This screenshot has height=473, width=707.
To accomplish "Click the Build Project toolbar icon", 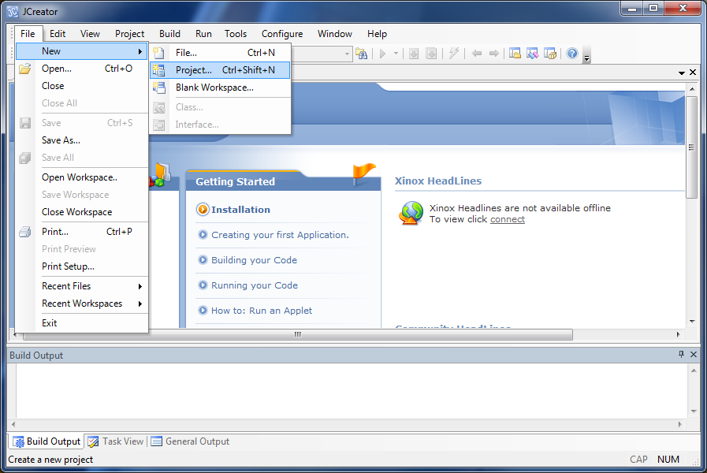I will pyautogui.click(x=431, y=54).
